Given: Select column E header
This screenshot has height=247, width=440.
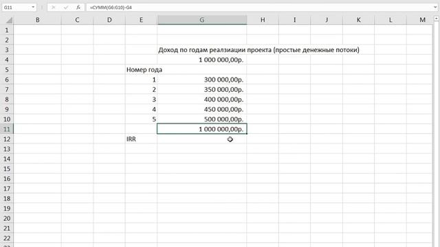Looking at the screenshot, I should point(141,20).
